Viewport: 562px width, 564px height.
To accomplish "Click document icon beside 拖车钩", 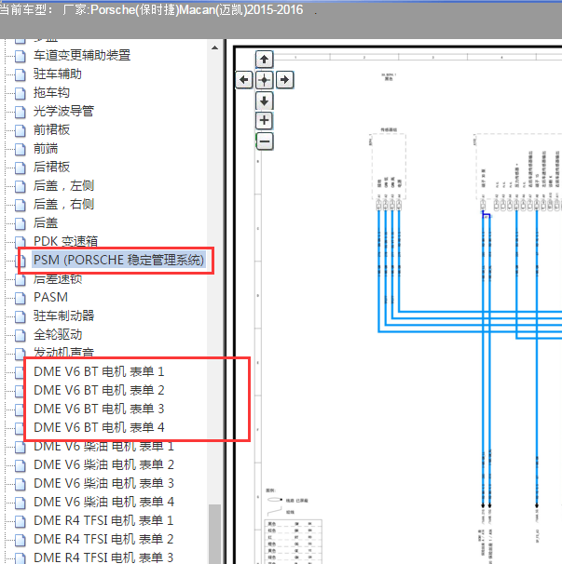I will coord(21,93).
